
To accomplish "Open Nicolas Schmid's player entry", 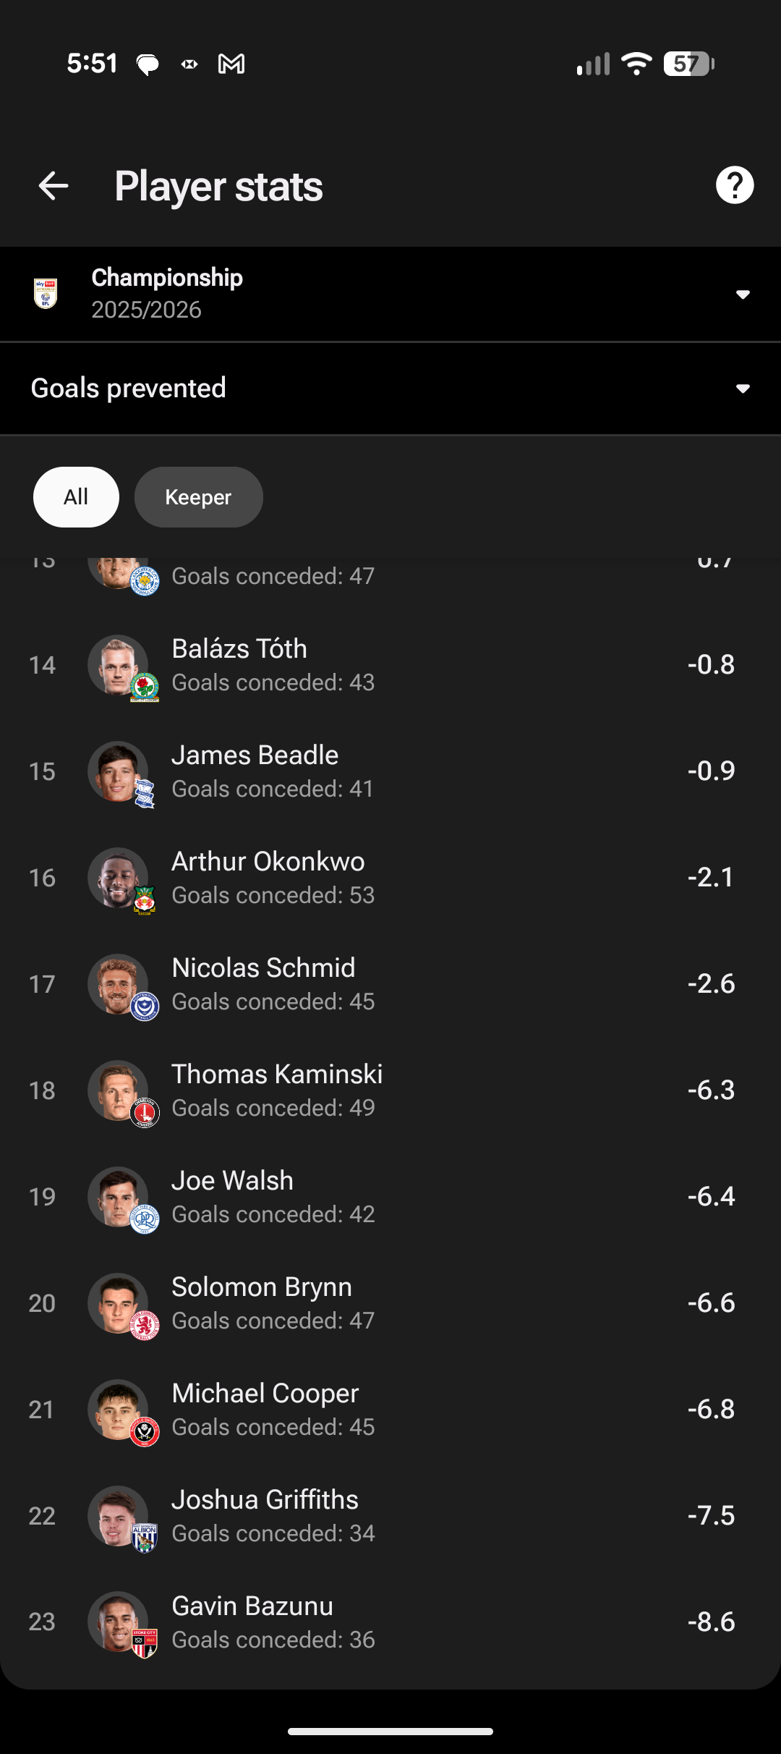I will [x=390, y=984].
